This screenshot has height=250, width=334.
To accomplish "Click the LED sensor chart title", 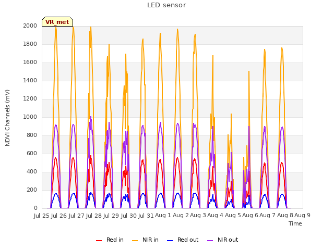I will point(166,5).
